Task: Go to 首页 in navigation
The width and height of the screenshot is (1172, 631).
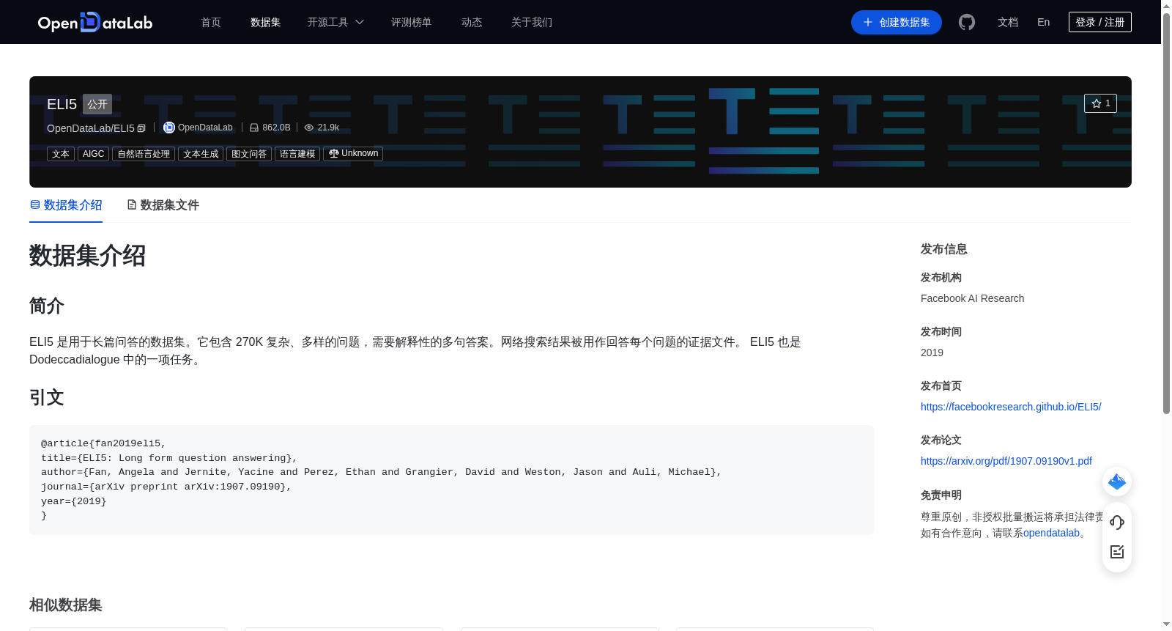Action: 211,22
